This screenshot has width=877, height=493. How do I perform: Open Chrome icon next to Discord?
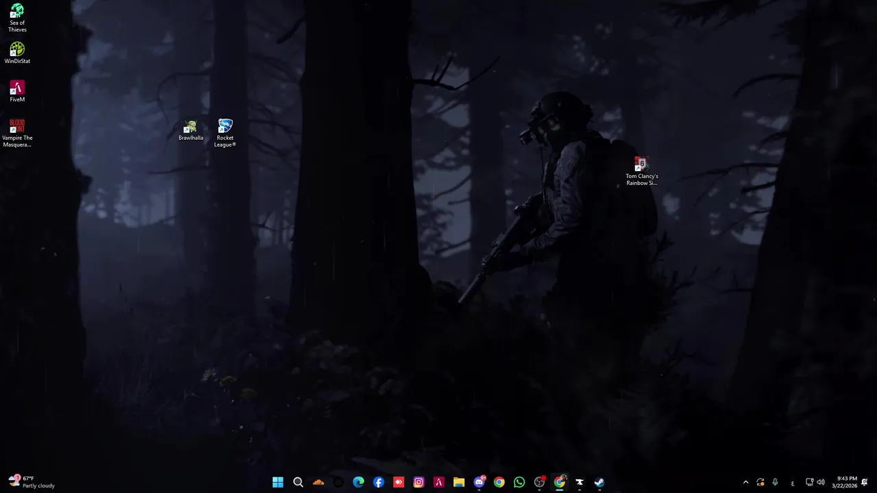(499, 482)
